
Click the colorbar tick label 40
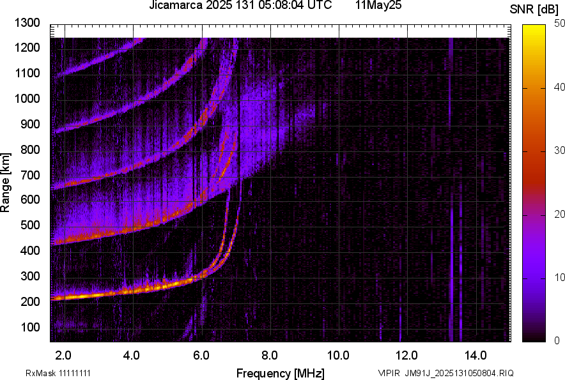click(559, 87)
